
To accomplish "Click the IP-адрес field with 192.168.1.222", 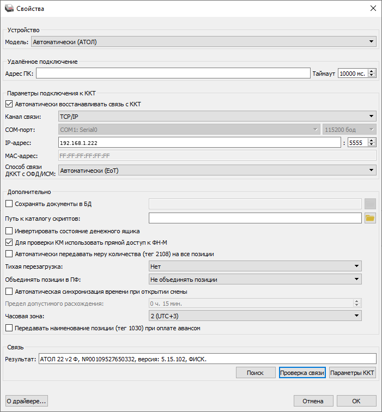I will click(x=199, y=143).
